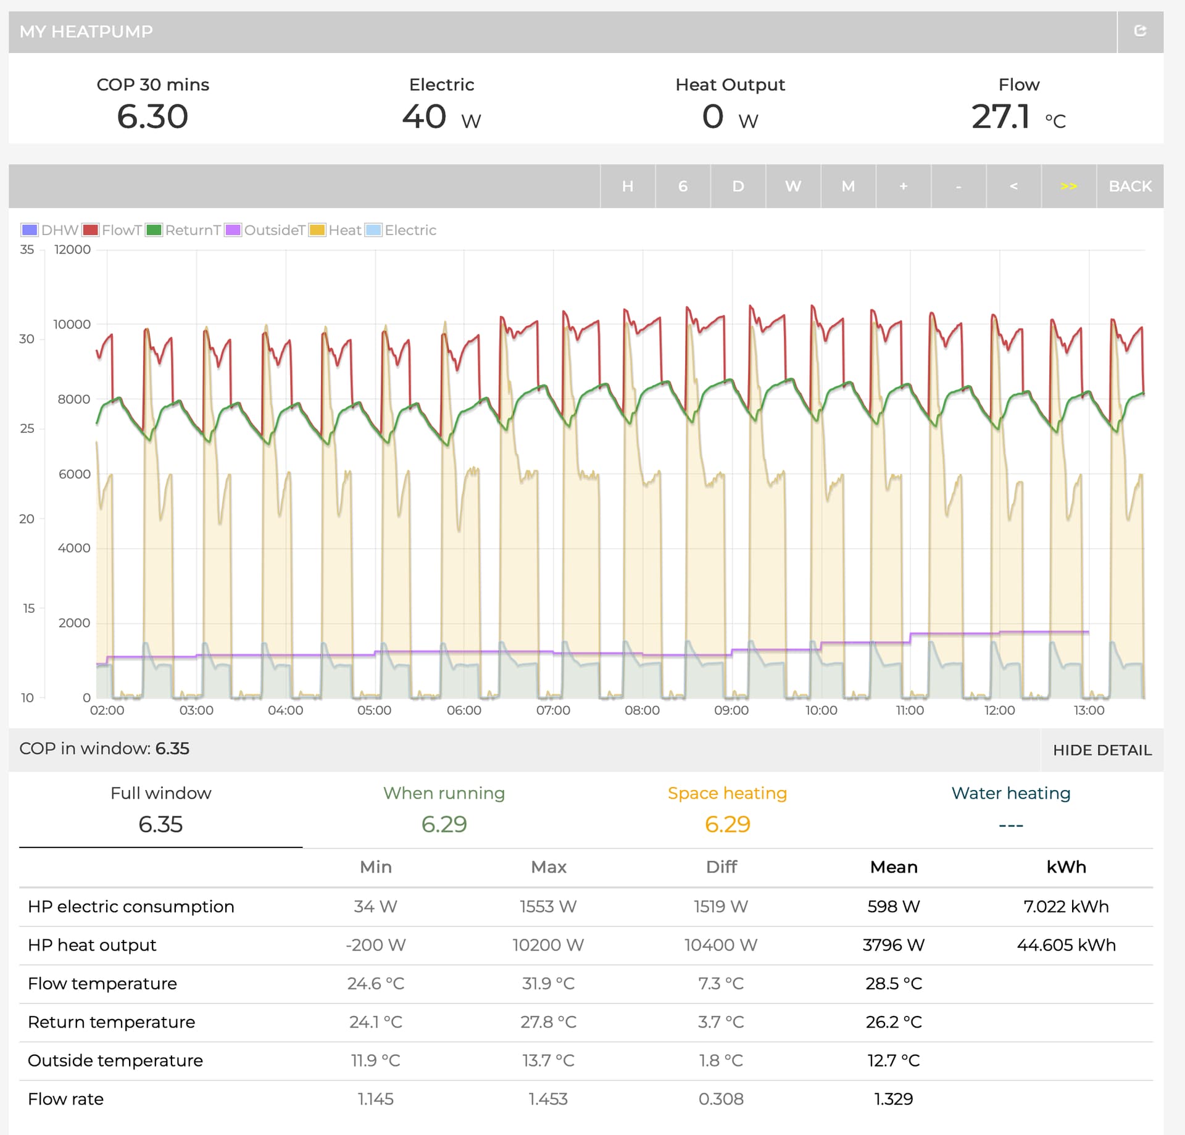
Task: Select the hour (H) view button
Action: [x=627, y=186]
